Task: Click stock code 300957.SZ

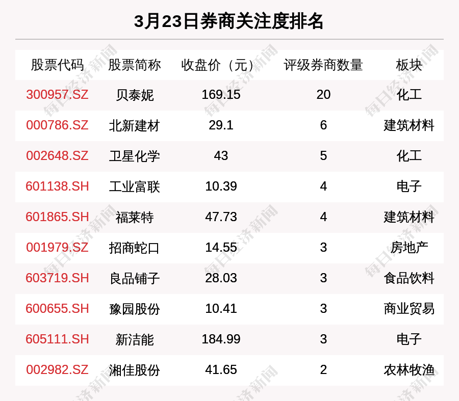Action: coord(57,95)
